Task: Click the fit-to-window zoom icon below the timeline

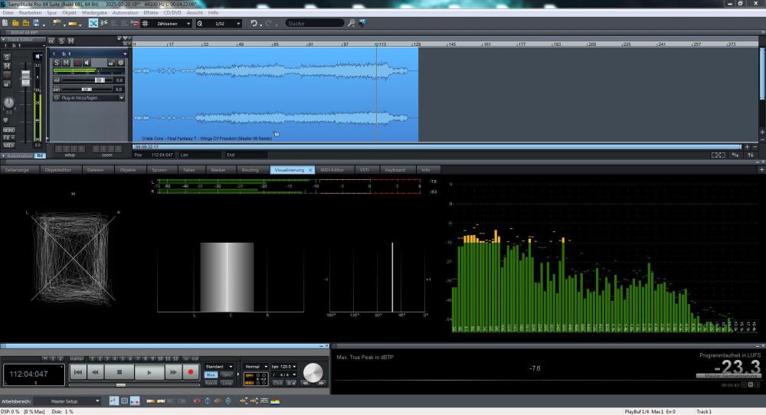Action: [719, 155]
